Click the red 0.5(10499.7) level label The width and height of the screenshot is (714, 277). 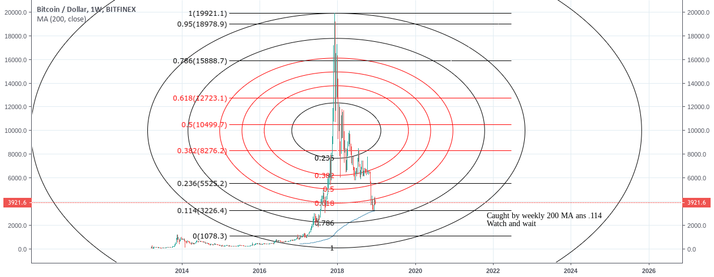204,125
